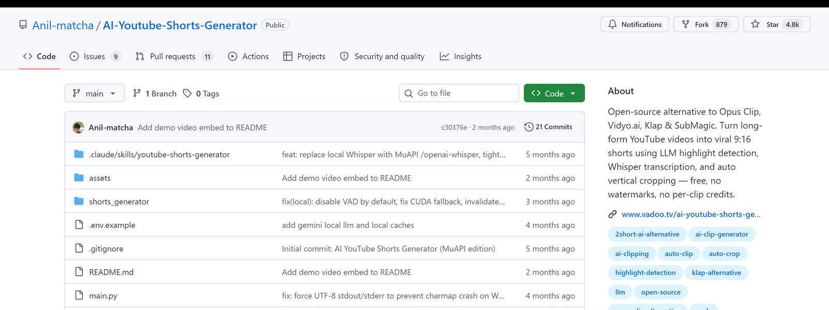Viewport: 829px width, 310px height.
Task: Open the .env.example file name
Action: tap(112, 225)
